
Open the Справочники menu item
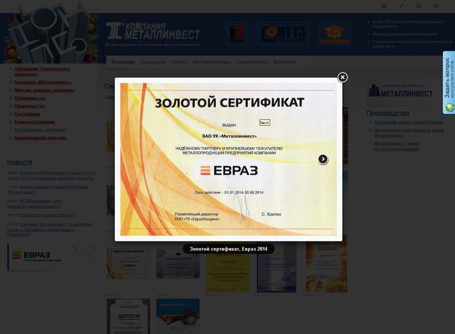252,62
